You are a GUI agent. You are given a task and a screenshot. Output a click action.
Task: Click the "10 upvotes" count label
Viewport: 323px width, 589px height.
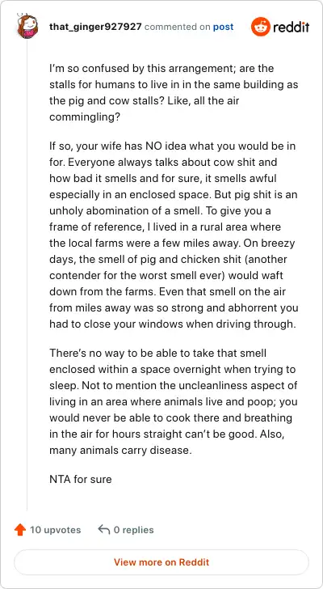[x=55, y=530]
